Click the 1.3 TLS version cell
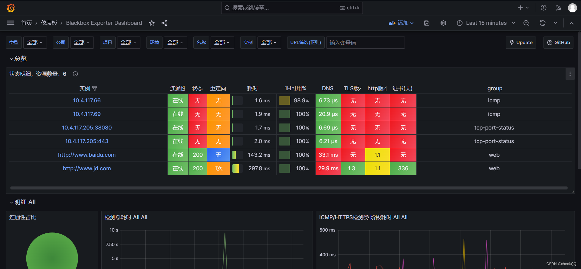Screen dimensions: 581x269 (353, 168)
